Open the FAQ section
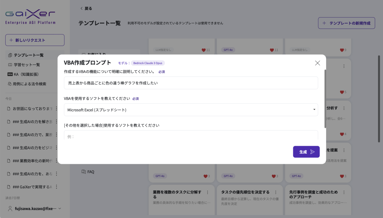 pyautogui.click(x=91, y=172)
